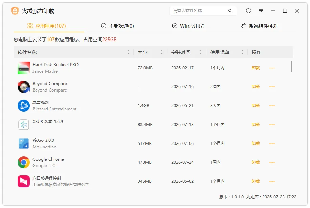Sort by 安装时间 column arrows
This screenshot has width=310, height=208.
[x=201, y=52]
